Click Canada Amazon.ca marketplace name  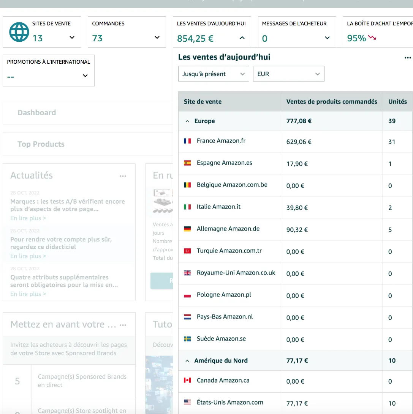[x=223, y=380]
